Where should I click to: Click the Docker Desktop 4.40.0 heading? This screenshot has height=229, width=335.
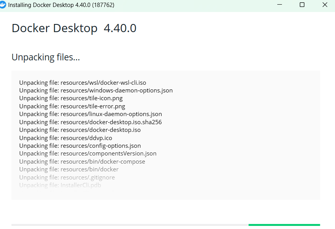(74, 28)
